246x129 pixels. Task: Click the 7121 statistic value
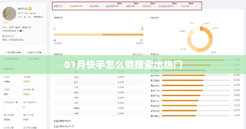26,120
